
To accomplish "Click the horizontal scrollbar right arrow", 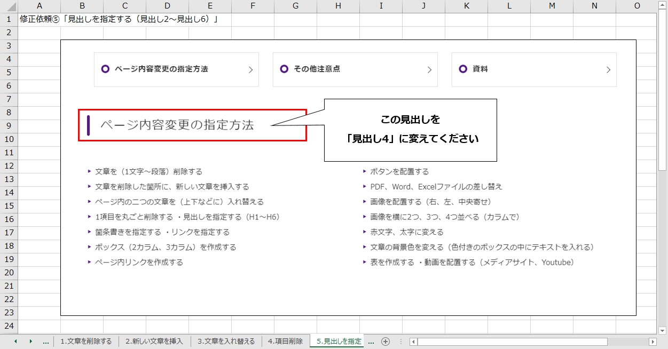I will [653, 342].
